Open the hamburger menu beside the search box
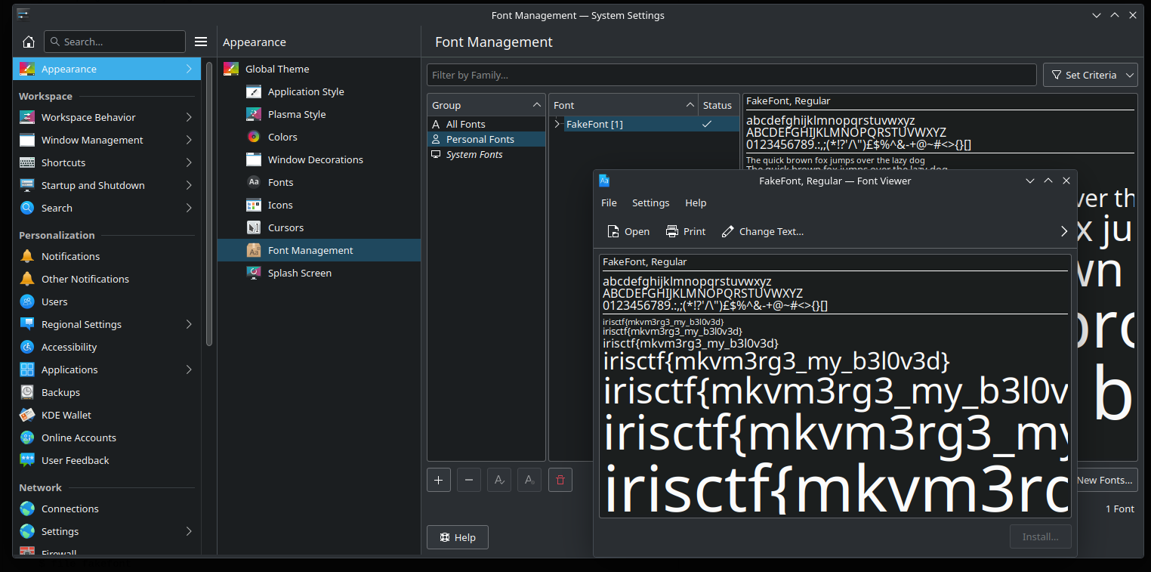 [201, 42]
